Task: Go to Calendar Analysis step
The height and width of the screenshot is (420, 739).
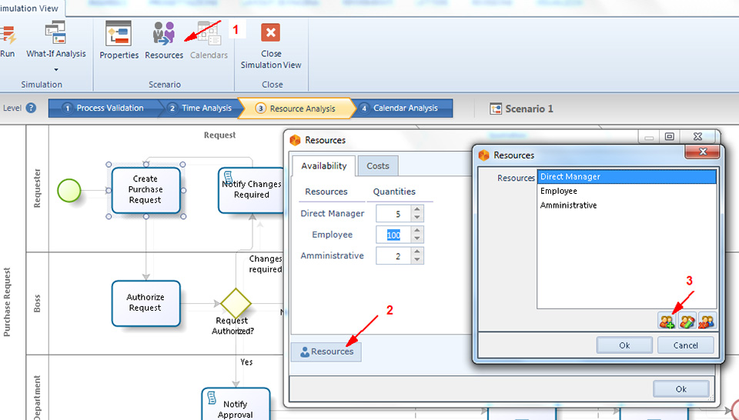Action: click(402, 108)
